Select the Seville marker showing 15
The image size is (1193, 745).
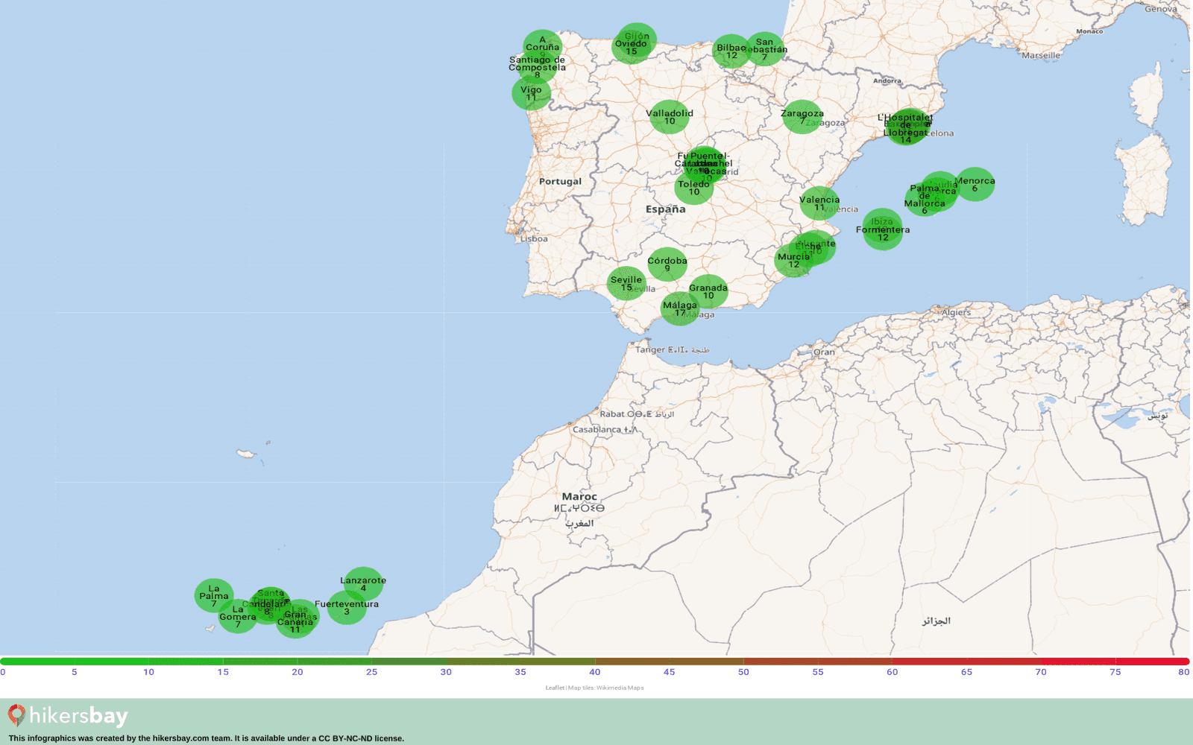(x=626, y=283)
